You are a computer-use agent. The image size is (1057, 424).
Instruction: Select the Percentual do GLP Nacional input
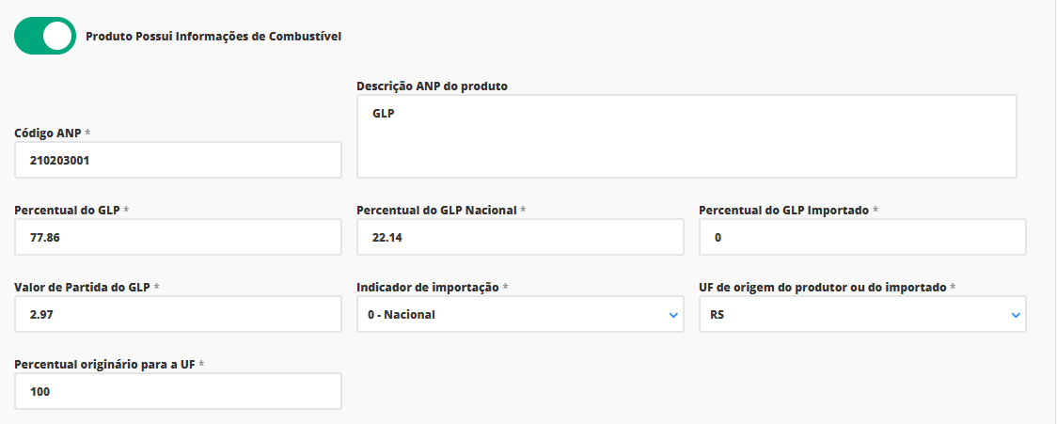pyautogui.click(x=520, y=238)
